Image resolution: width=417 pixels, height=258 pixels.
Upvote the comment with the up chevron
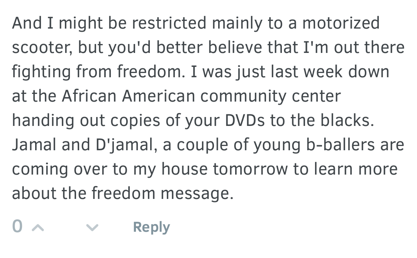click(38, 227)
